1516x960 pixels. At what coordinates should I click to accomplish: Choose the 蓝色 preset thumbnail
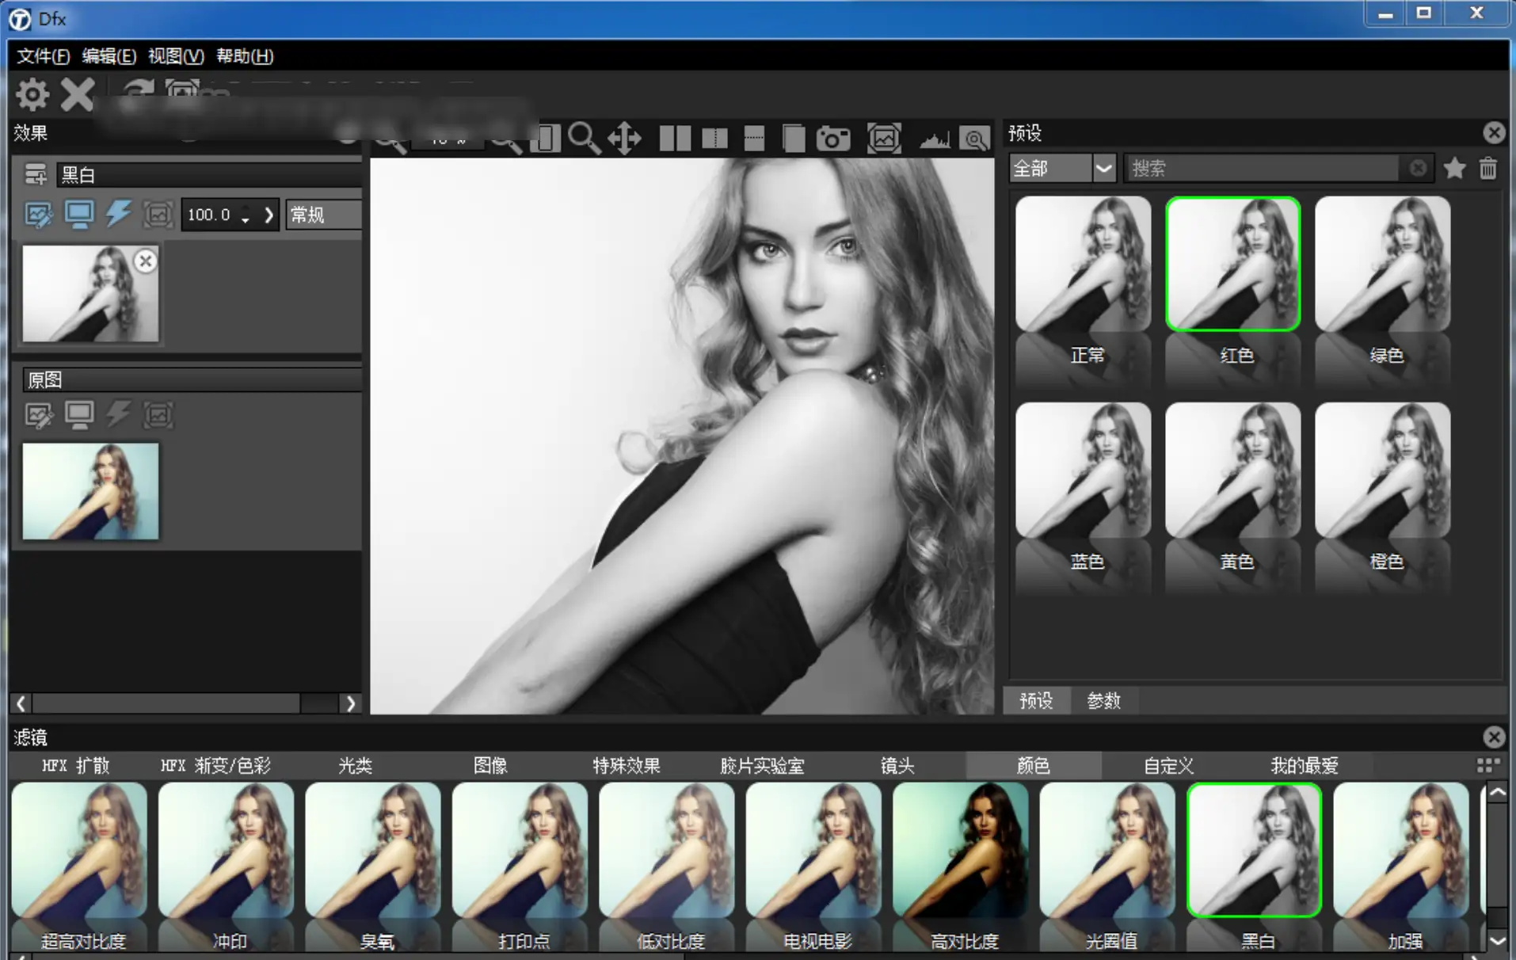pos(1083,470)
